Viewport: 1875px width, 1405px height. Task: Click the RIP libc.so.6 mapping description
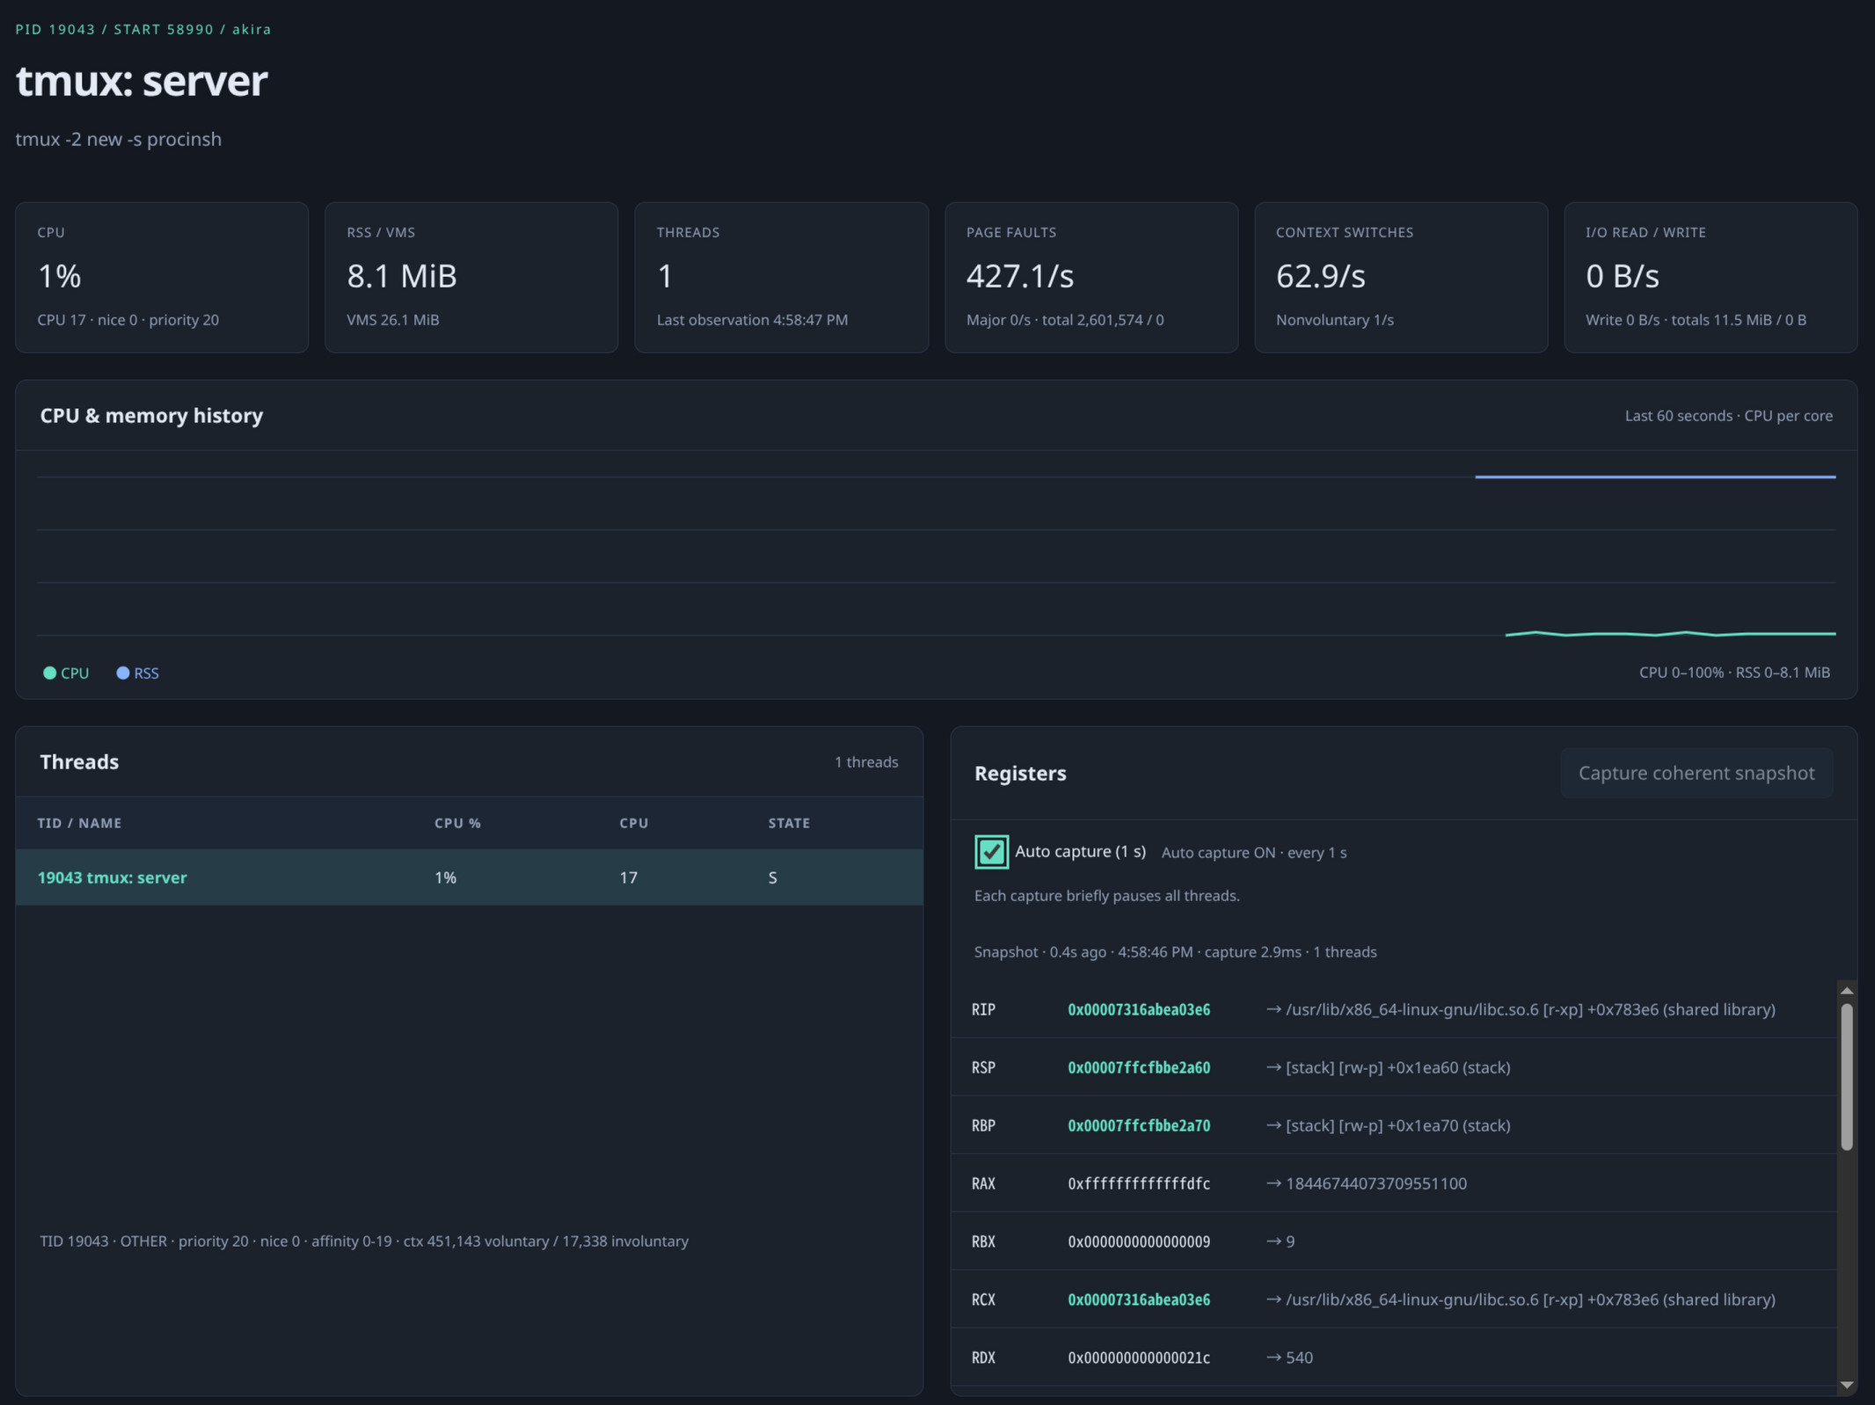1521,1009
